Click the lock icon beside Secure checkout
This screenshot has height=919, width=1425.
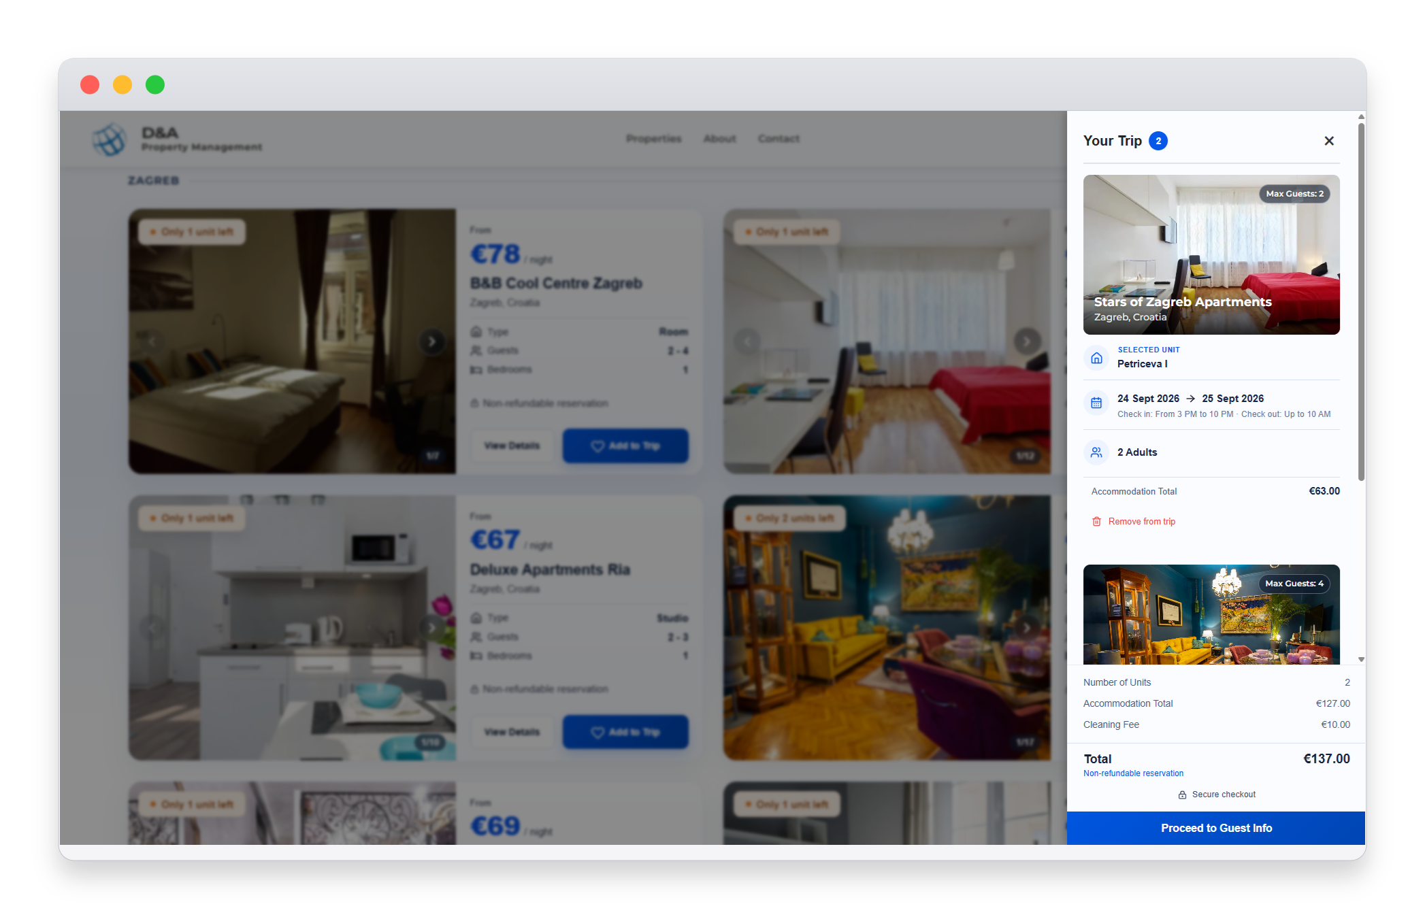coord(1182,795)
